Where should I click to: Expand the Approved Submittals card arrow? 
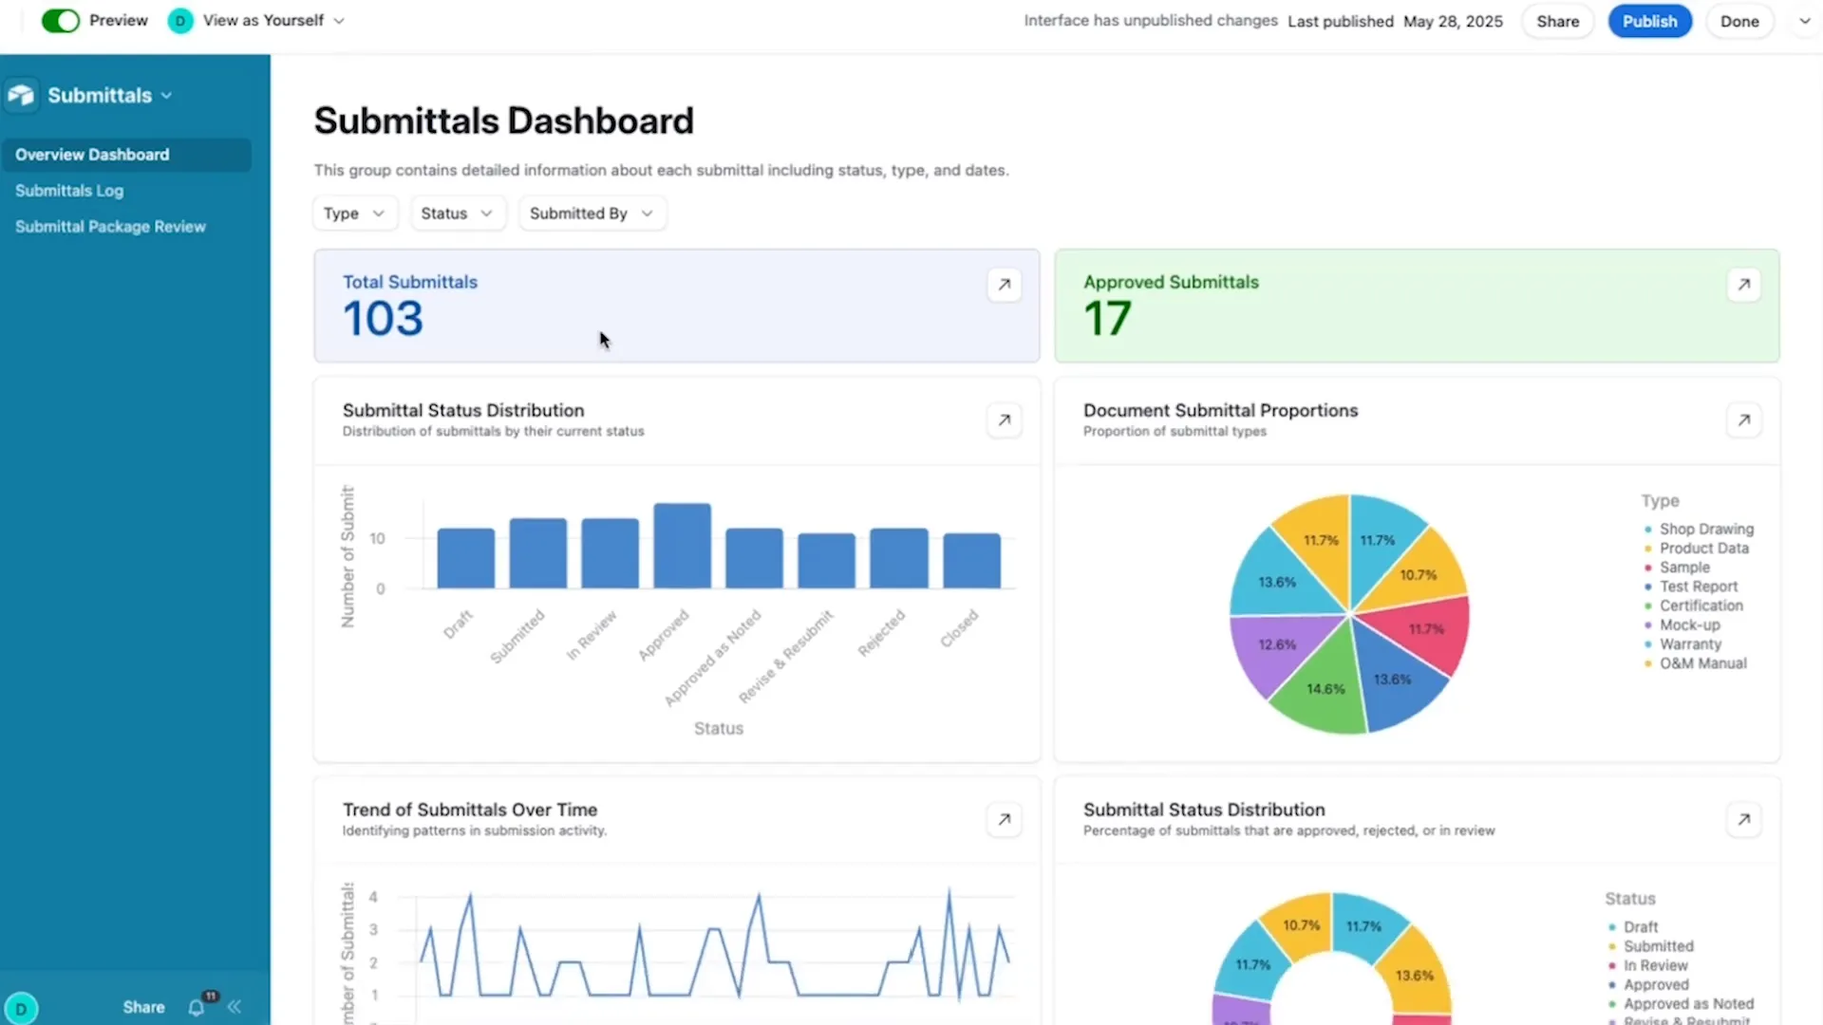[x=1743, y=284]
